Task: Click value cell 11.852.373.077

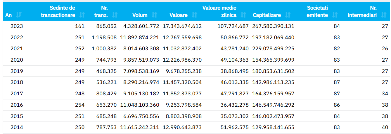Action: (x=182, y=94)
